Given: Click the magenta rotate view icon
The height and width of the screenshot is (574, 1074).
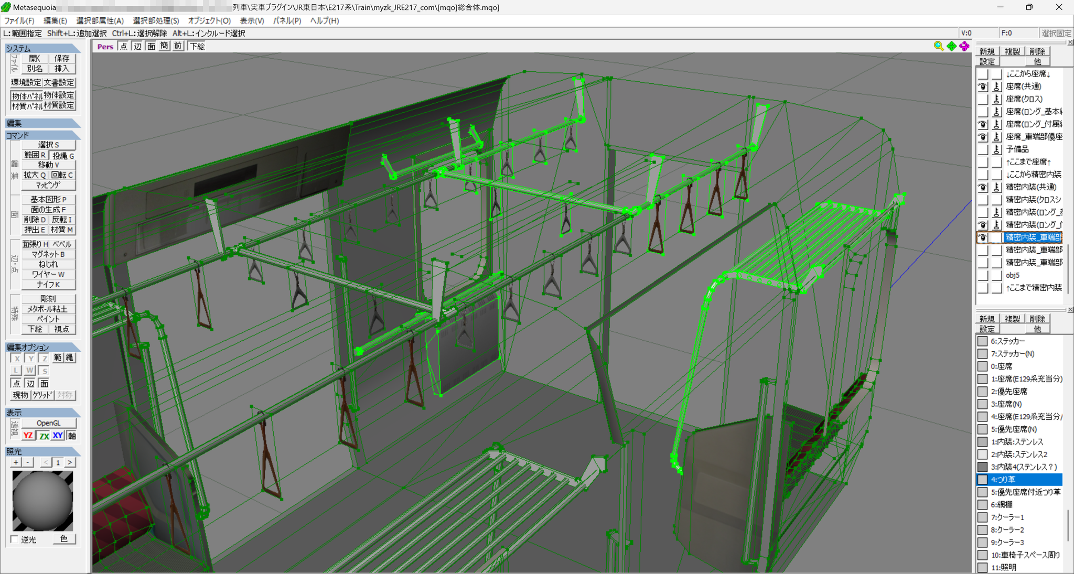Looking at the screenshot, I should [x=964, y=46].
